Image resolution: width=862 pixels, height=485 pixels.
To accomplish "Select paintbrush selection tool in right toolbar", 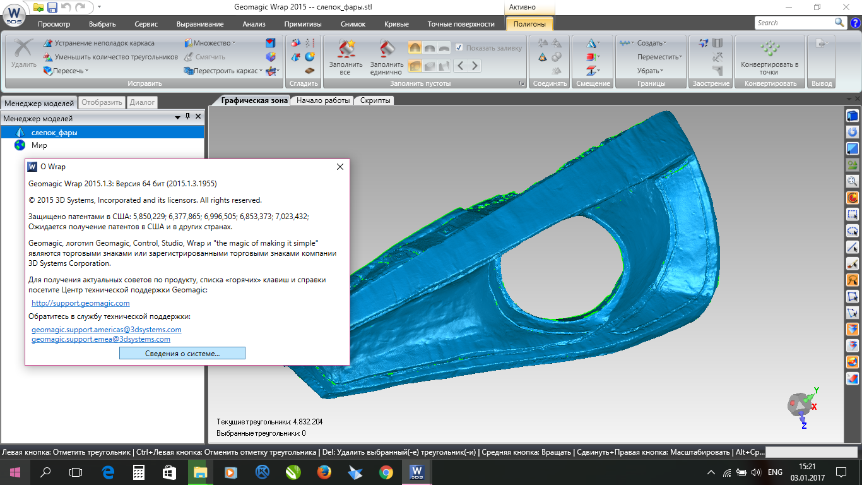I will click(853, 264).
